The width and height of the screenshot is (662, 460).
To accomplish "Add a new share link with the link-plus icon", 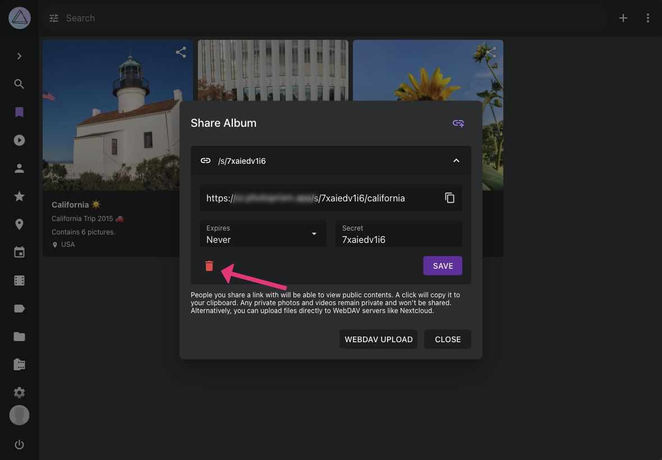I will click(x=458, y=123).
